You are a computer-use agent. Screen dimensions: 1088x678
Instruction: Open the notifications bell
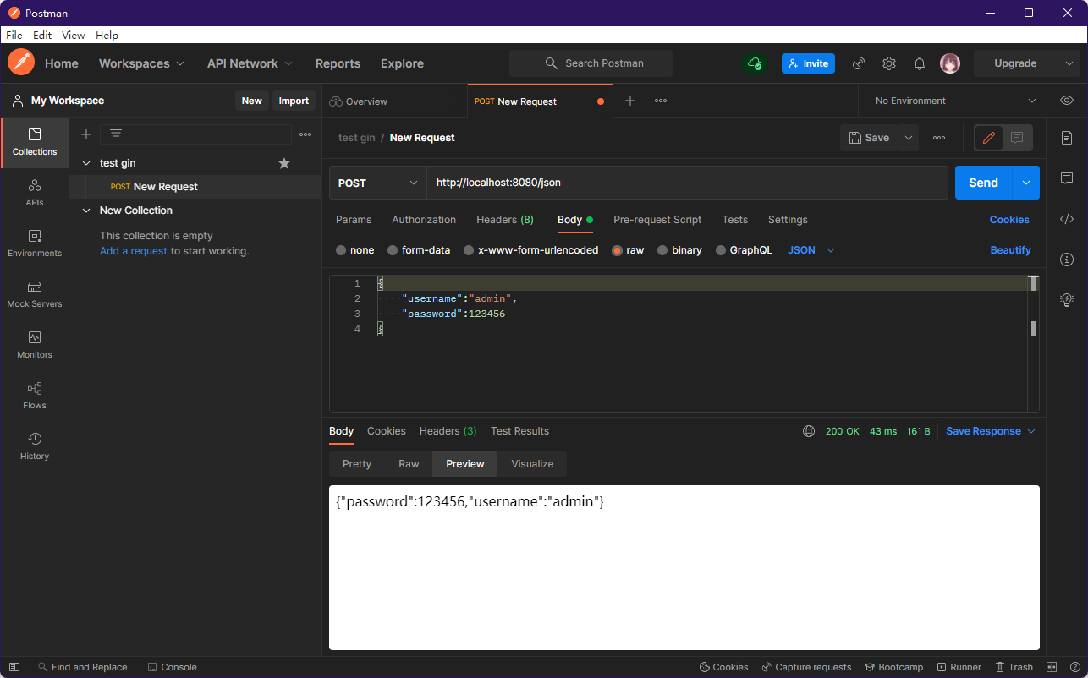(920, 63)
